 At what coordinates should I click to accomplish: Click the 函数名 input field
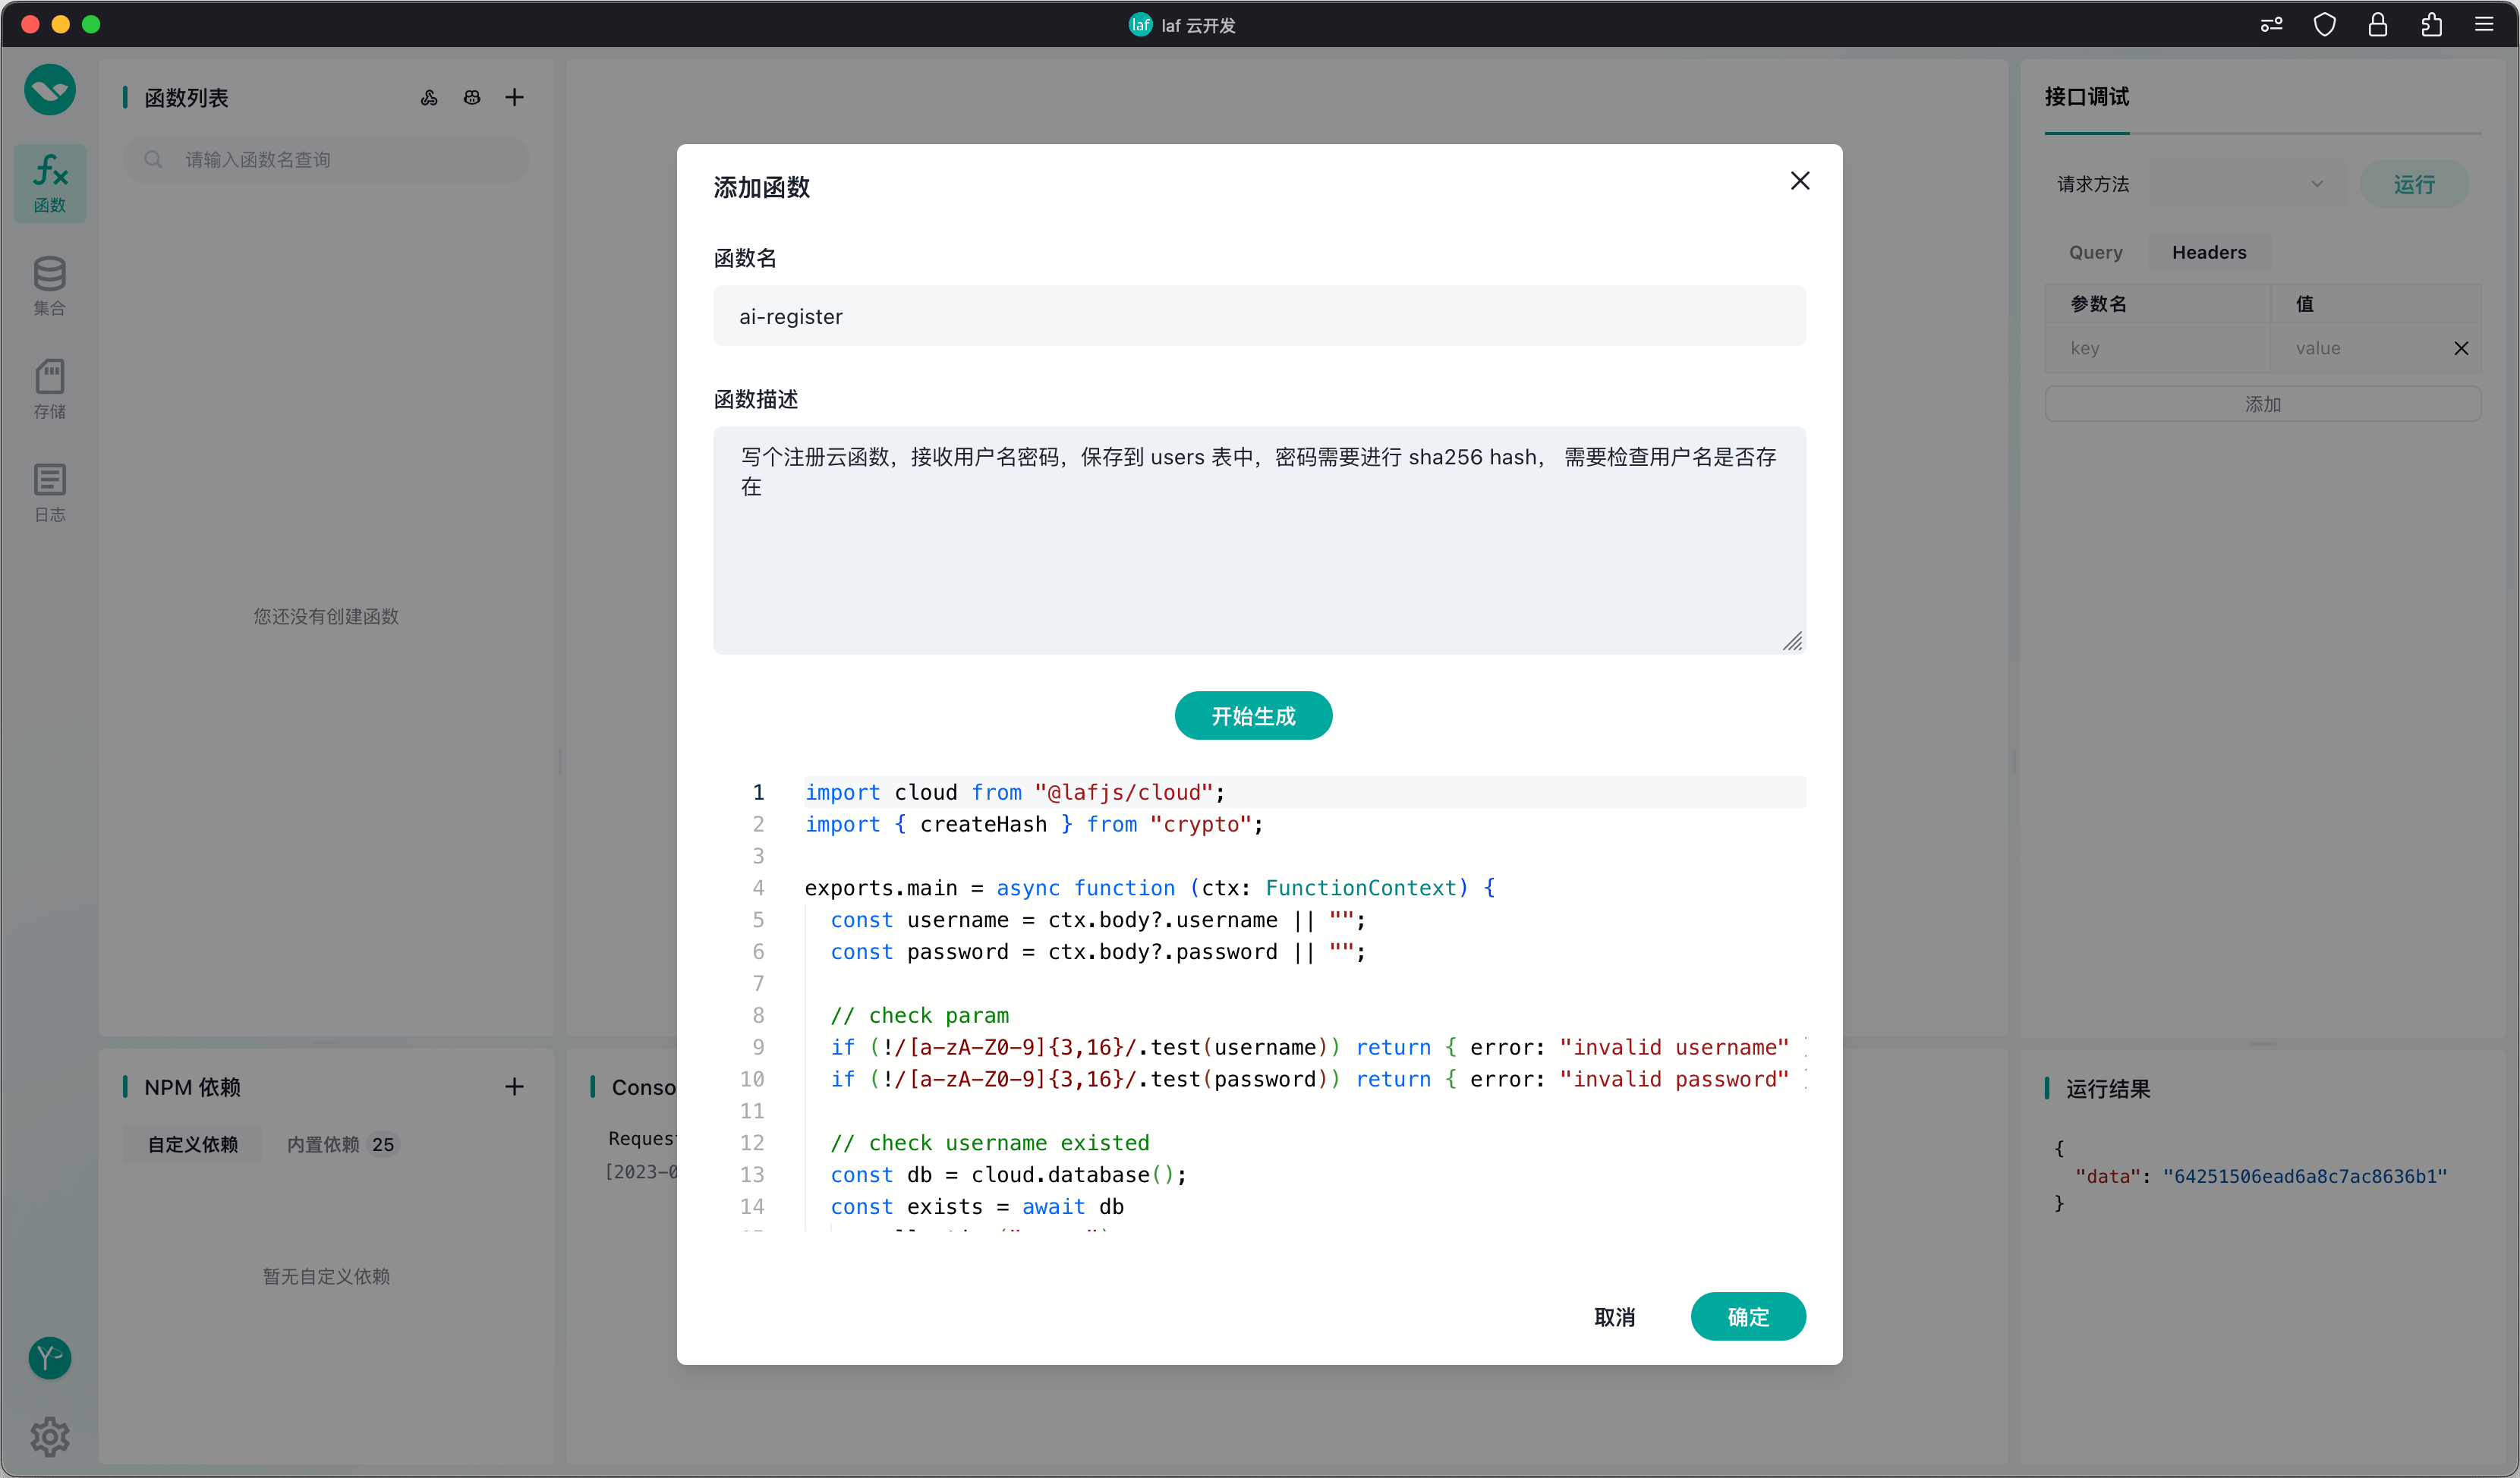(x=1258, y=316)
